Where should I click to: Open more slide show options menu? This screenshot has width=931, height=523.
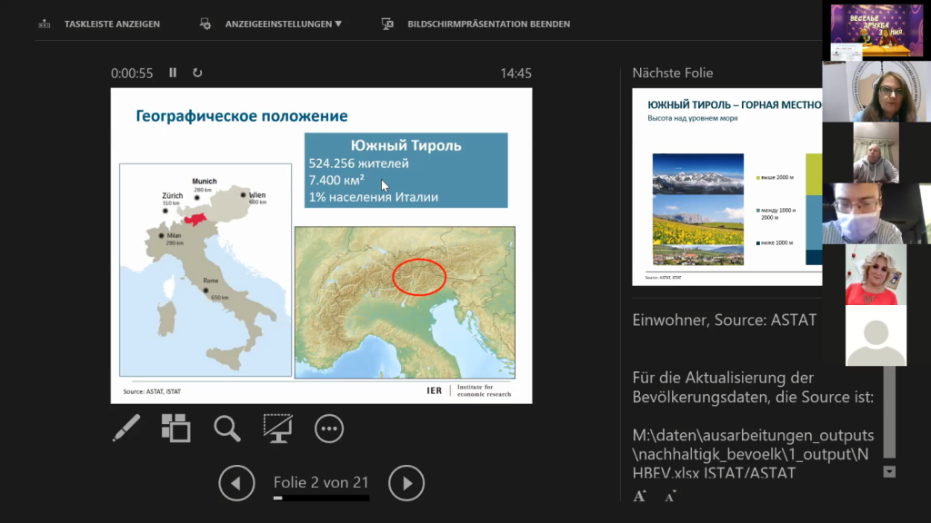(x=328, y=428)
